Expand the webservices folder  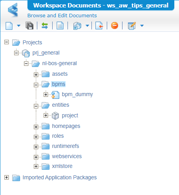click(x=36, y=157)
